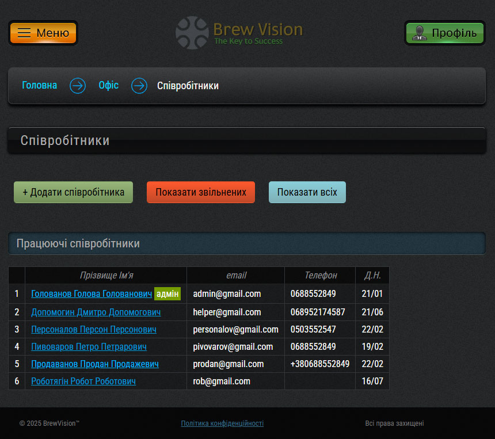This screenshot has height=439, width=495.
Task: Click the Brew Vision logo
Action: tap(239, 33)
